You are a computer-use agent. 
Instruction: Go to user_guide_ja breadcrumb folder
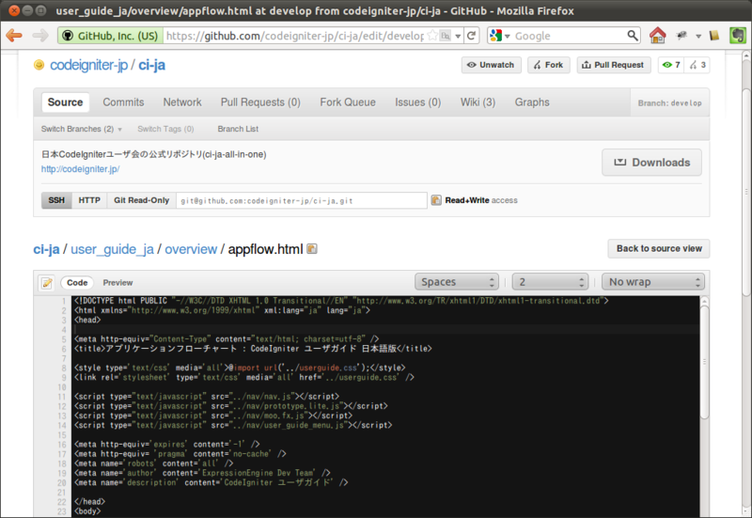click(x=112, y=249)
